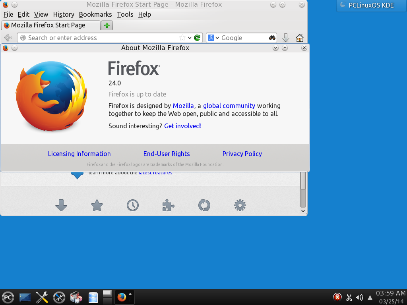Open Settings gear icon on start page

(x=240, y=205)
